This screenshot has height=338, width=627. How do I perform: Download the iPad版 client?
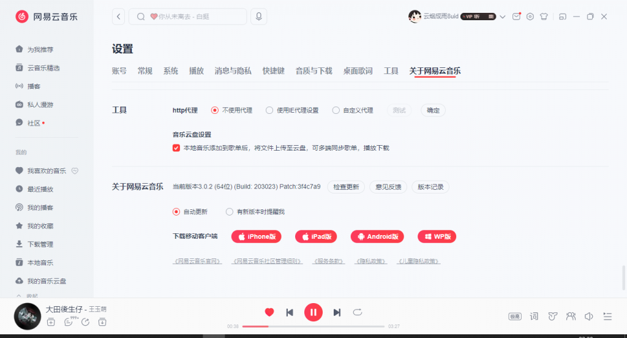(x=316, y=237)
